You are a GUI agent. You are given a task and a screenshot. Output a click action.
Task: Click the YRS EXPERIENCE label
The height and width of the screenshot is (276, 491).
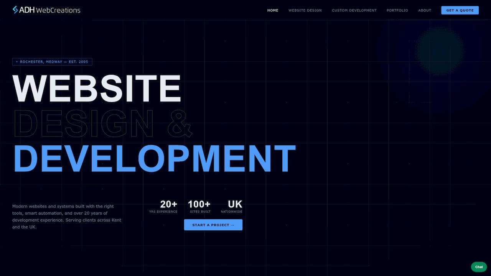(x=163, y=212)
